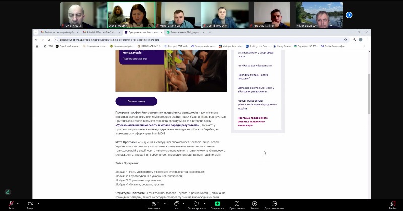403x211 pixels.
Task: Bookmark this page with the star icon
Action: tap(345, 40)
